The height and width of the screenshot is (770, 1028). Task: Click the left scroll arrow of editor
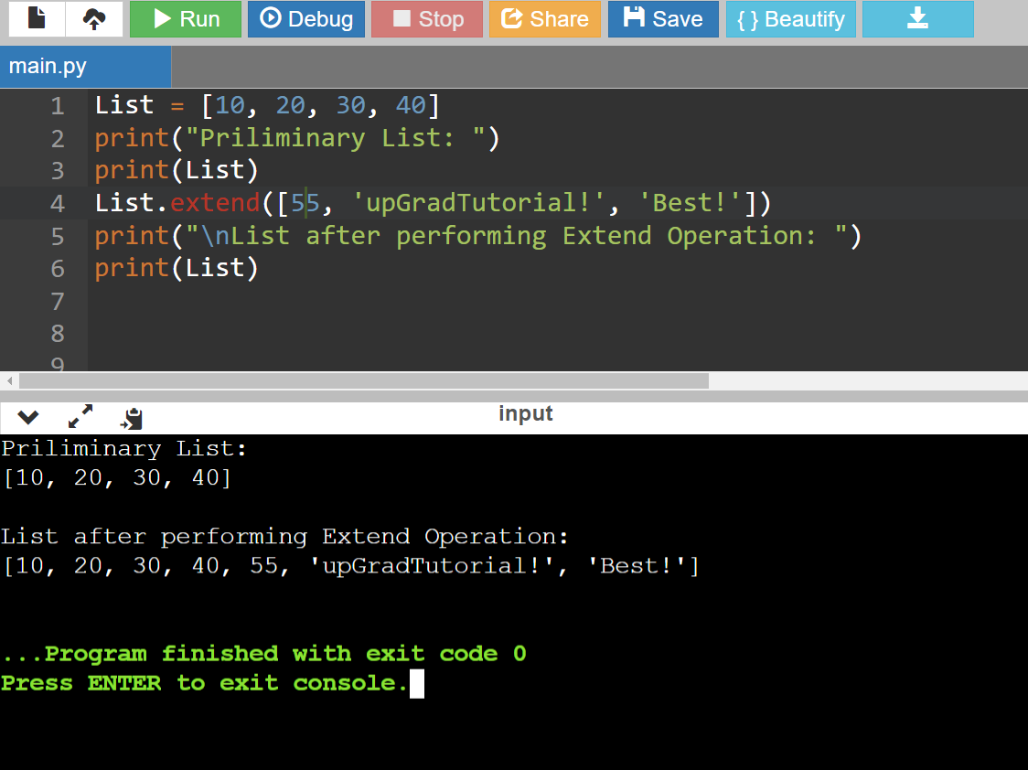[9, 380]
